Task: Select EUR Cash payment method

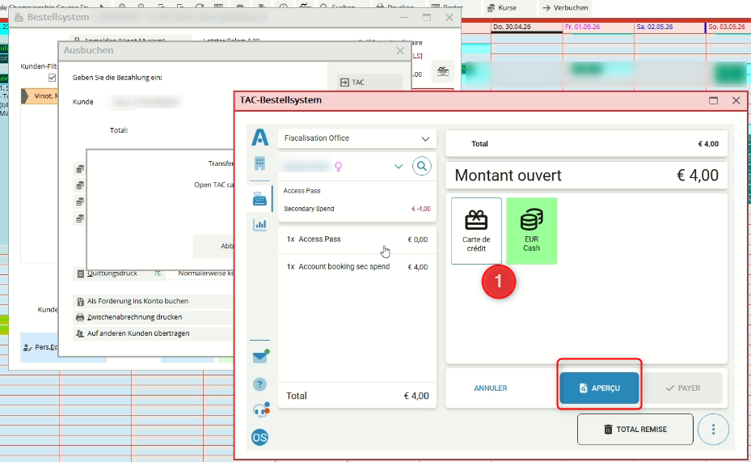Action: click(531, 231)
